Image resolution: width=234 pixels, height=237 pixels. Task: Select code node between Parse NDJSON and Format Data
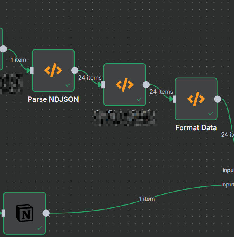pos(124,84)
